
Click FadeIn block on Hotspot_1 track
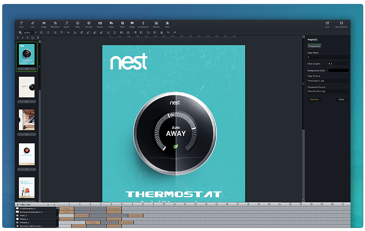point(93,222)
